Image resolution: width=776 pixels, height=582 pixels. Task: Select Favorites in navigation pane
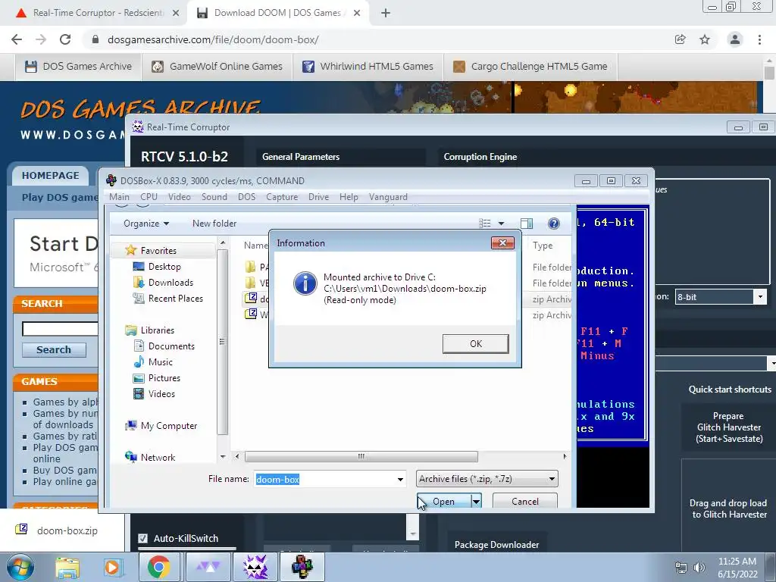tap(158, 250)
